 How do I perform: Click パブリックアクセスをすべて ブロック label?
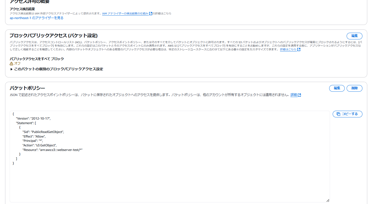37,59
